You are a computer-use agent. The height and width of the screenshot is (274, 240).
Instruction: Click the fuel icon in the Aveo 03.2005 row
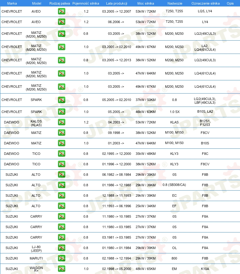[x=61, y=11]
